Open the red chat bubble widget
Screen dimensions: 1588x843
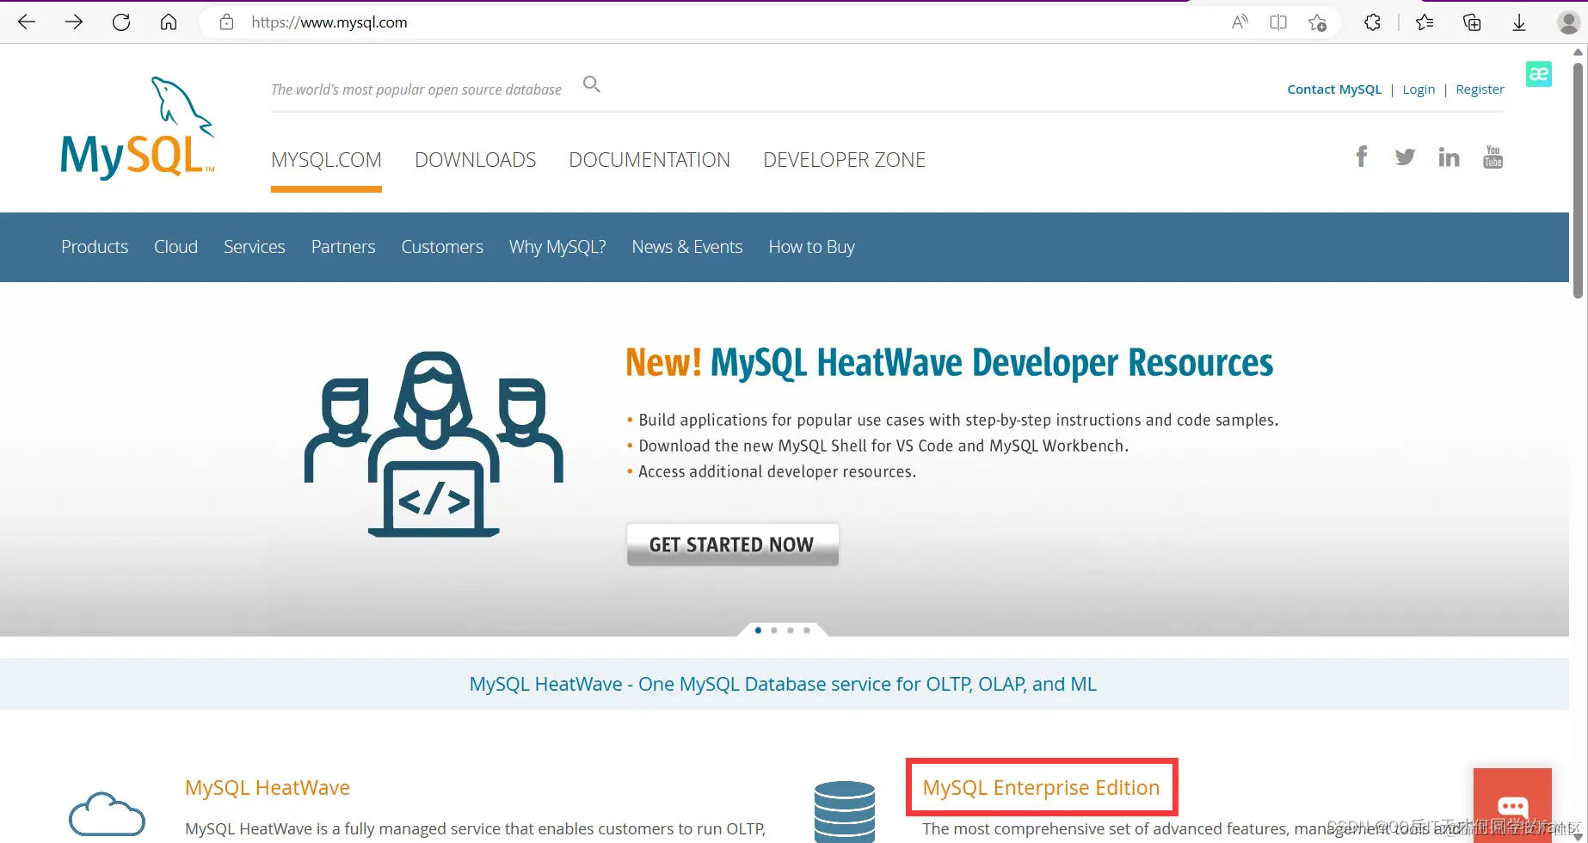click(1512, 804)
